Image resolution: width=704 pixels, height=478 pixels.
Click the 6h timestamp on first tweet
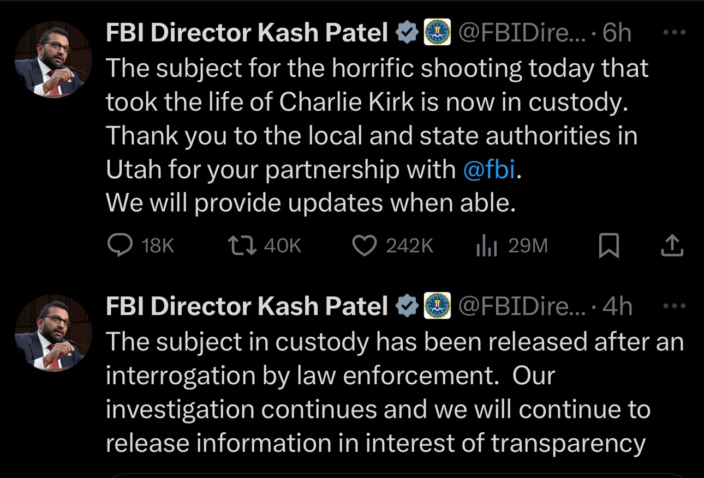(x=617, y=34)
